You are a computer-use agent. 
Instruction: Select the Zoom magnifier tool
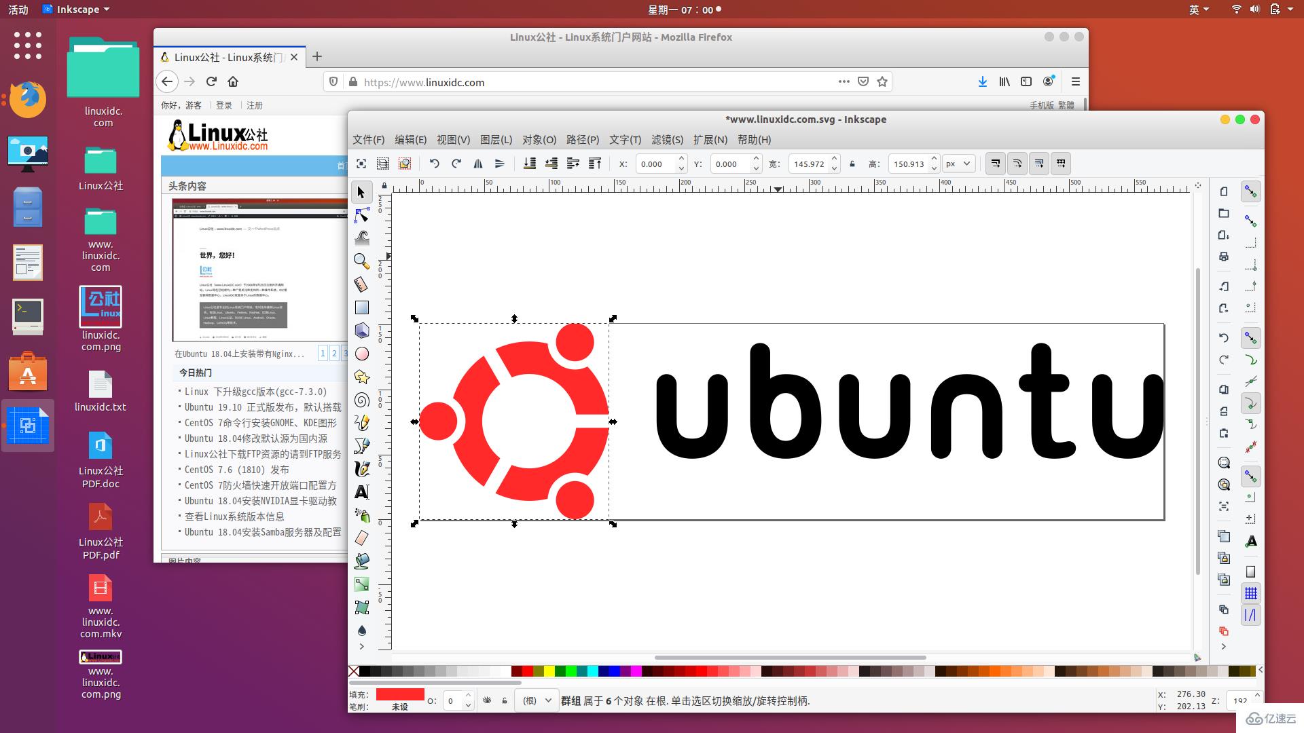361,261
